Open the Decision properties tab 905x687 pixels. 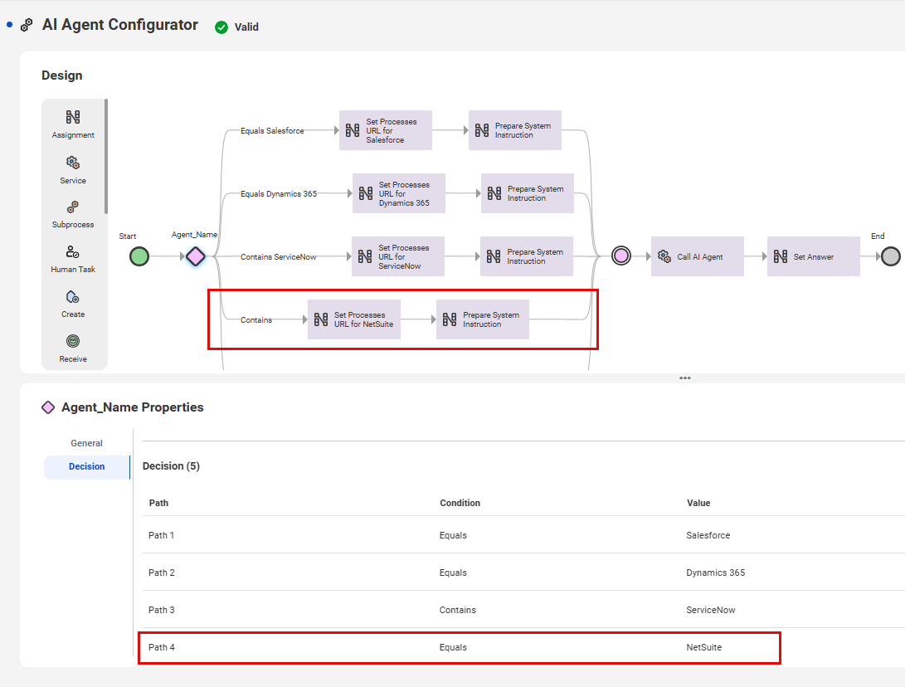click(86, 466)
